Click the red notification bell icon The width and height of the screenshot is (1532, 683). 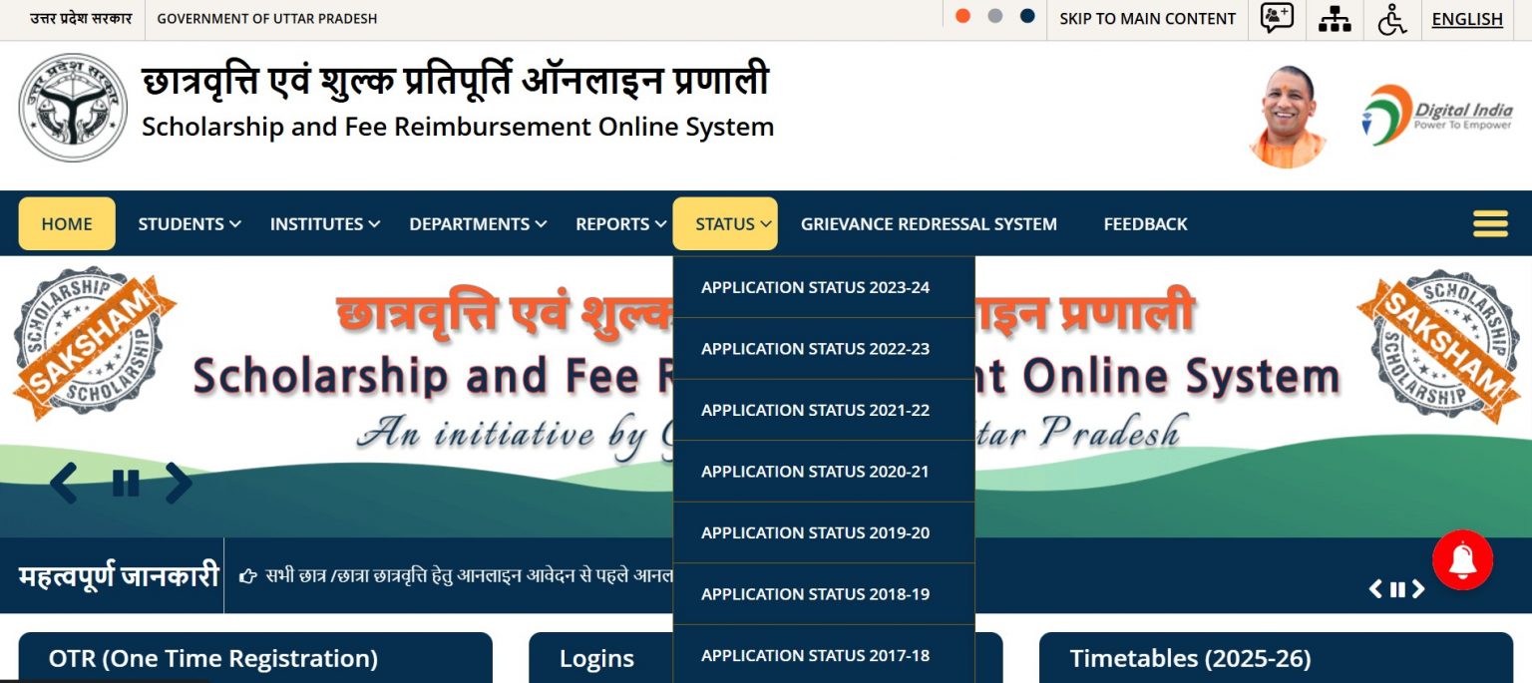click(x=1462, y=560)
